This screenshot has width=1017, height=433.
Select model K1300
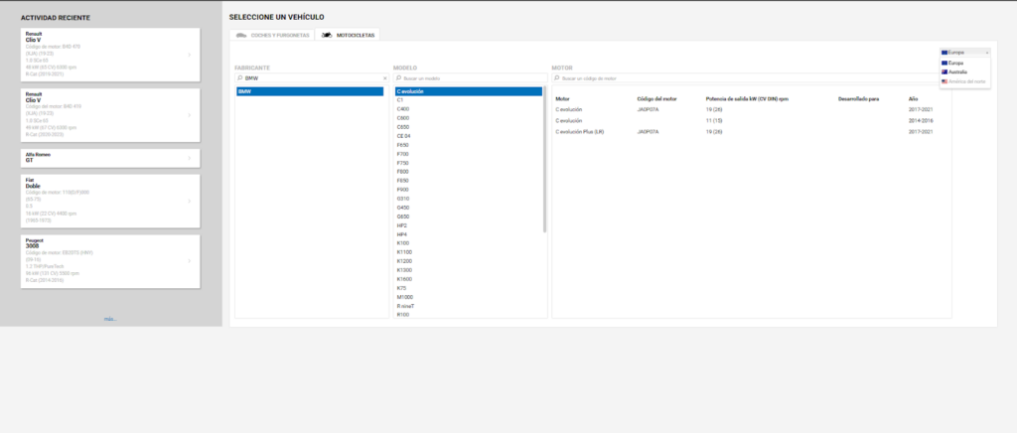pos(469,270)
